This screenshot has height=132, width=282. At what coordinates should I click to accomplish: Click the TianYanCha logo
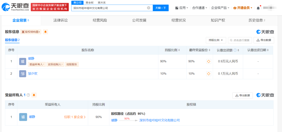(x=15, y=7)
